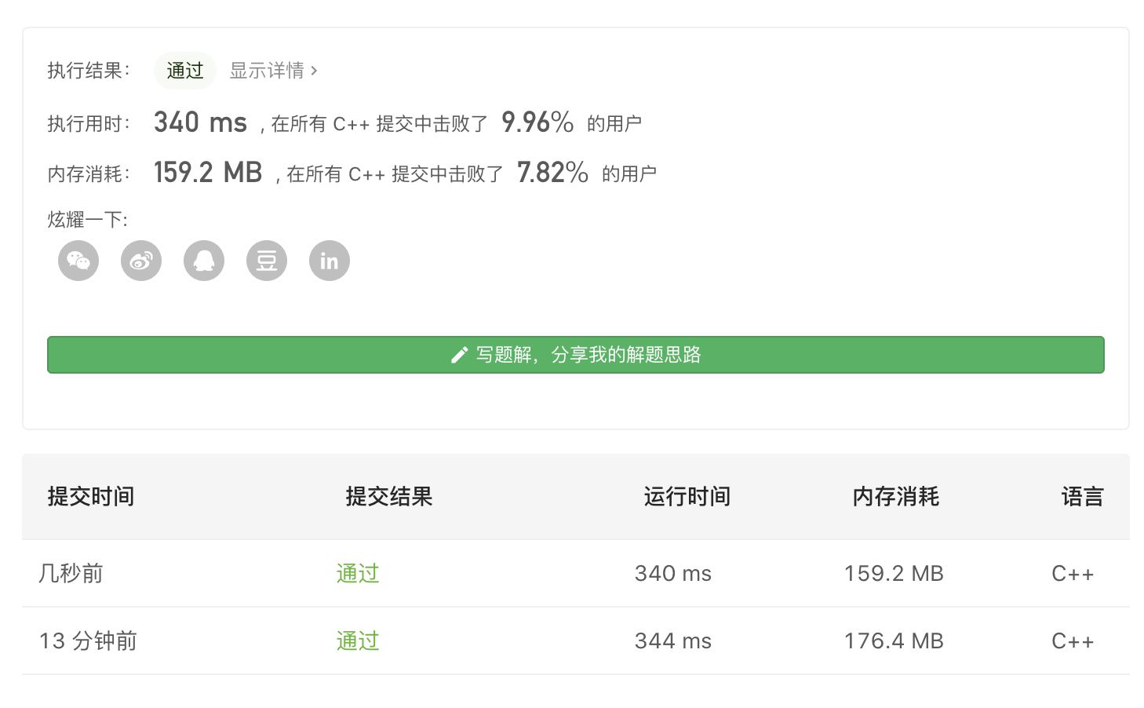The width and height of the screenshot is (1144, 708).
Task: Click the 提交结果 column header
Action: pos(389,496)
